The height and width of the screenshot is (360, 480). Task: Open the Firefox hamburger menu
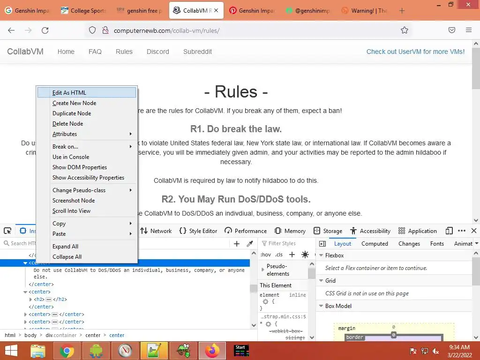pyautogui.click(x=469, y=30)
